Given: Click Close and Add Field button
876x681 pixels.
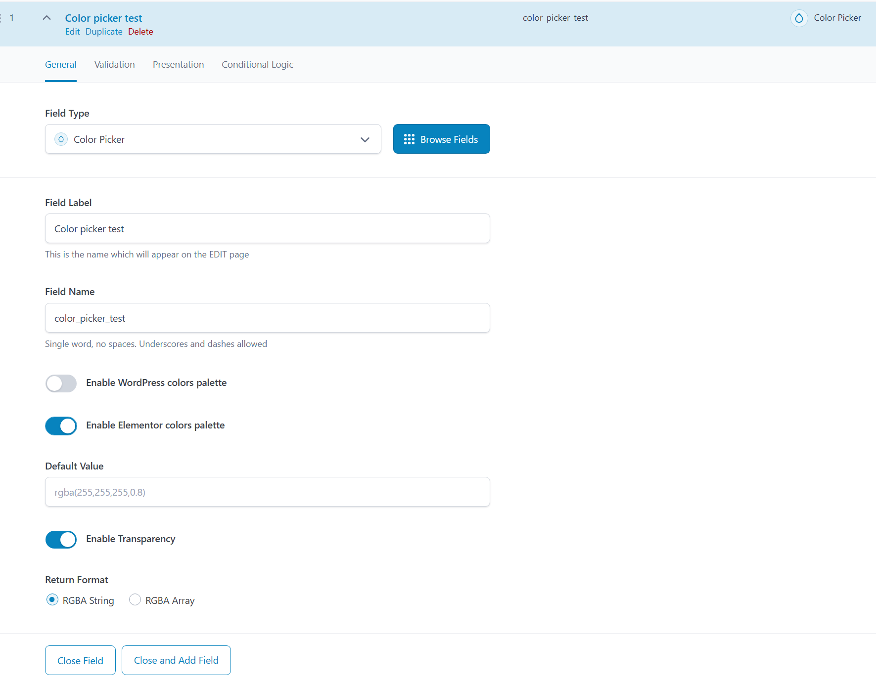Looking at the screenshot, I should pyautogui.click(x=176, y=660).
